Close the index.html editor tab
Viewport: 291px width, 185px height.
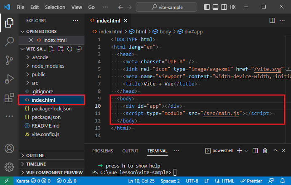coord(125,21)
